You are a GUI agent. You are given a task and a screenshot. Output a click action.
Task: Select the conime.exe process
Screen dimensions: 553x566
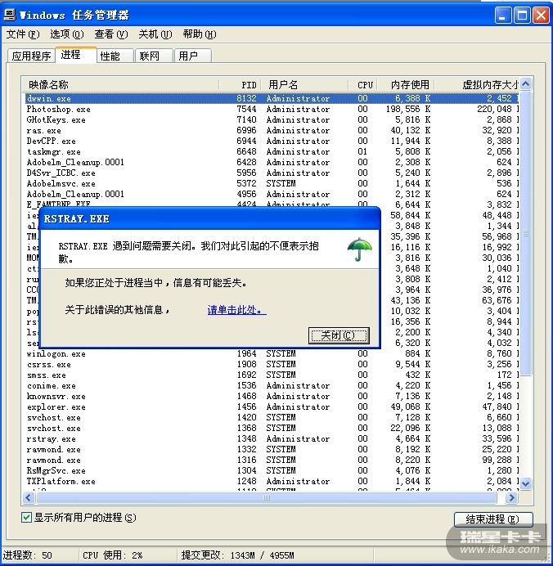pyautogui.click(x=272, y=386)
